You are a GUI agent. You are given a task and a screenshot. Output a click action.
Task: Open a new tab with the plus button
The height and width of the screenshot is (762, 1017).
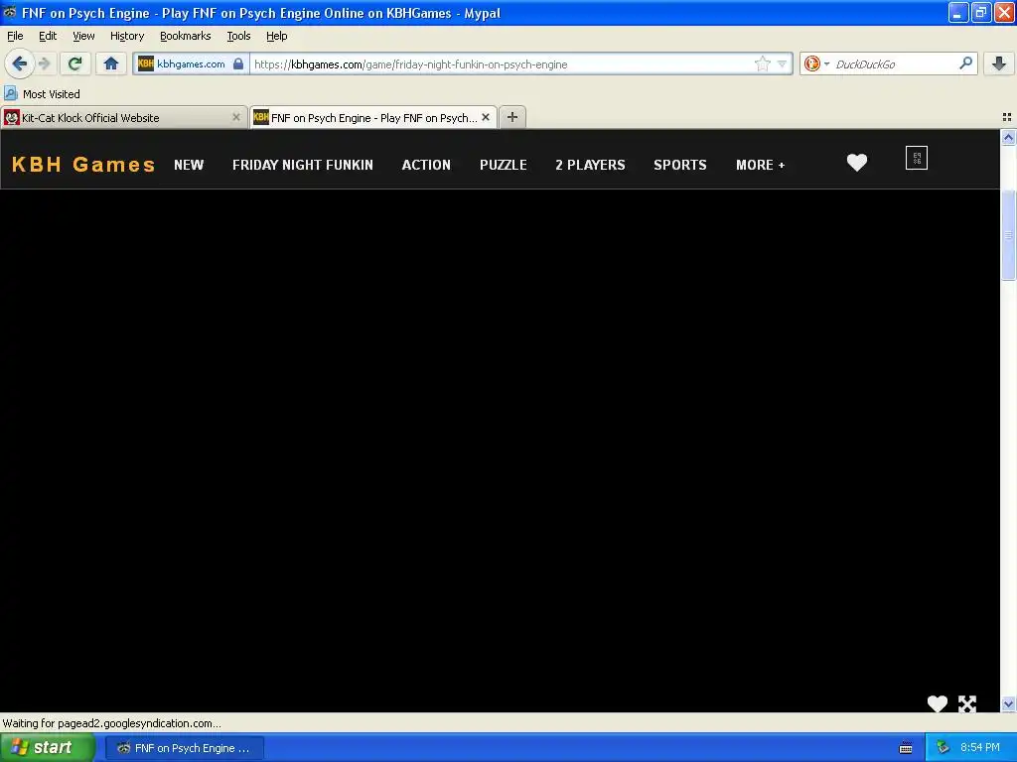(512, 117)
